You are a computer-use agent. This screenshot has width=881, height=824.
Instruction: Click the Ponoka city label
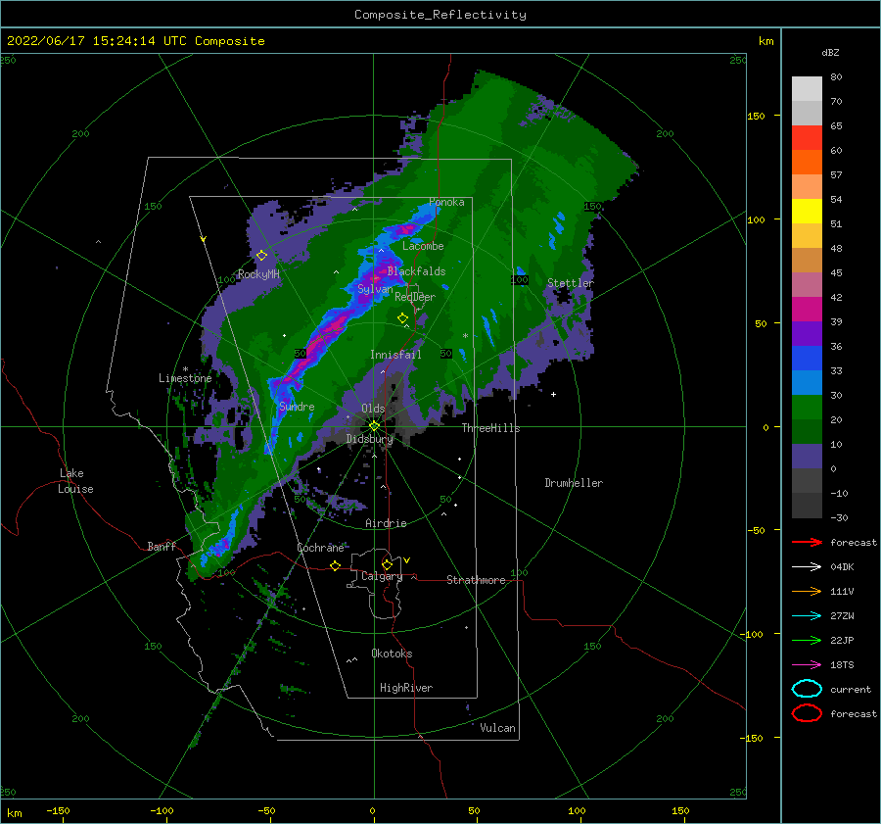click(446, 202)
